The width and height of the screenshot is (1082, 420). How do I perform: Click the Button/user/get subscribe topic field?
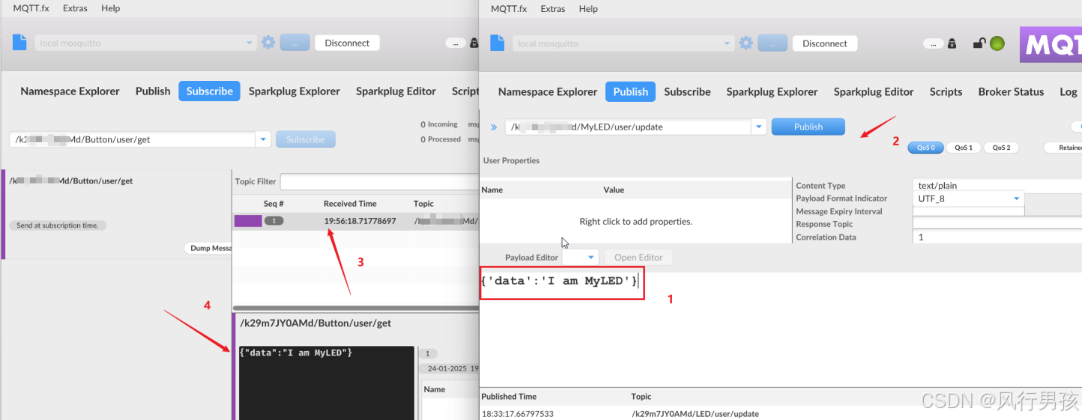tap(133, 139)
